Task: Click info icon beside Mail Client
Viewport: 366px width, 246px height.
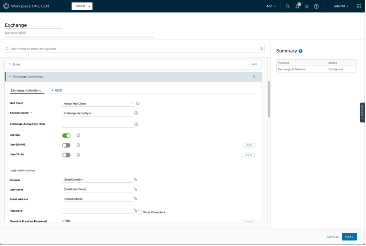Action: pyautogui.click(x=138, y=104)
